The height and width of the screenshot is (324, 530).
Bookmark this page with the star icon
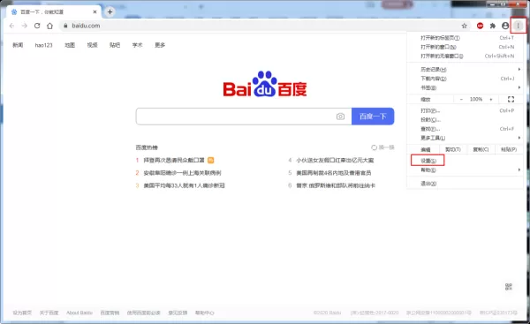click(465, 26)
